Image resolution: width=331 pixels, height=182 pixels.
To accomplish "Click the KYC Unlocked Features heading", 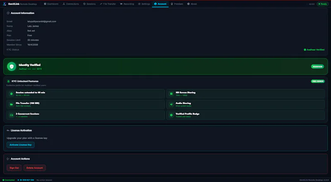I will [x=25, y=81].
